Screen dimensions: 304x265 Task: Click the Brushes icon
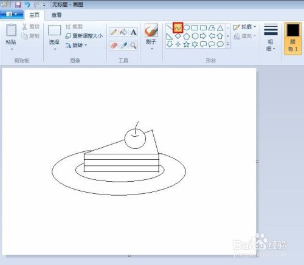click(151, 30)
